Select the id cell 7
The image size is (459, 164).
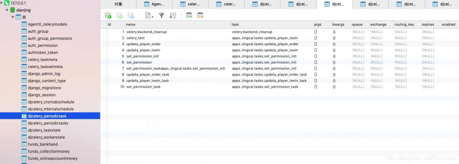pyautogui.click(x=116, y=68)
